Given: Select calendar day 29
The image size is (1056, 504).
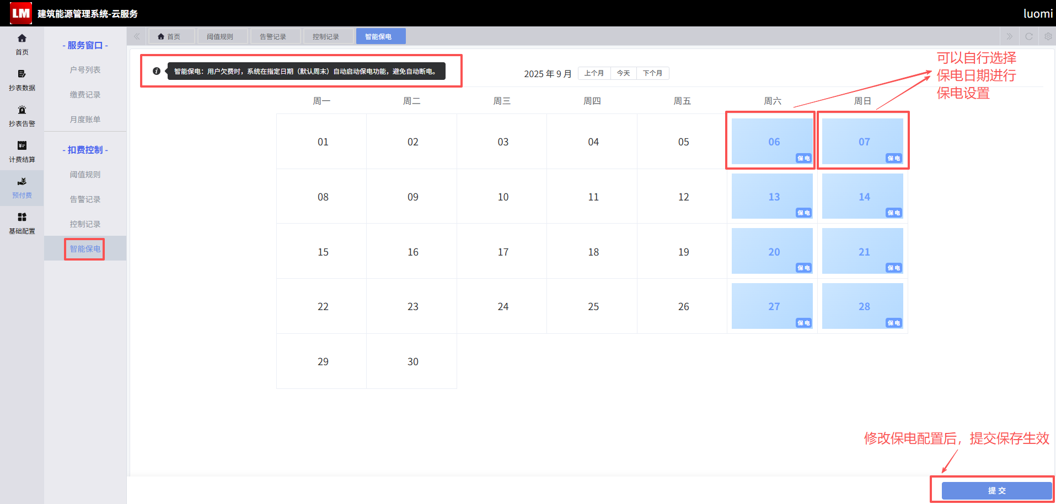Looking at the screenshot, I should 321,361.
